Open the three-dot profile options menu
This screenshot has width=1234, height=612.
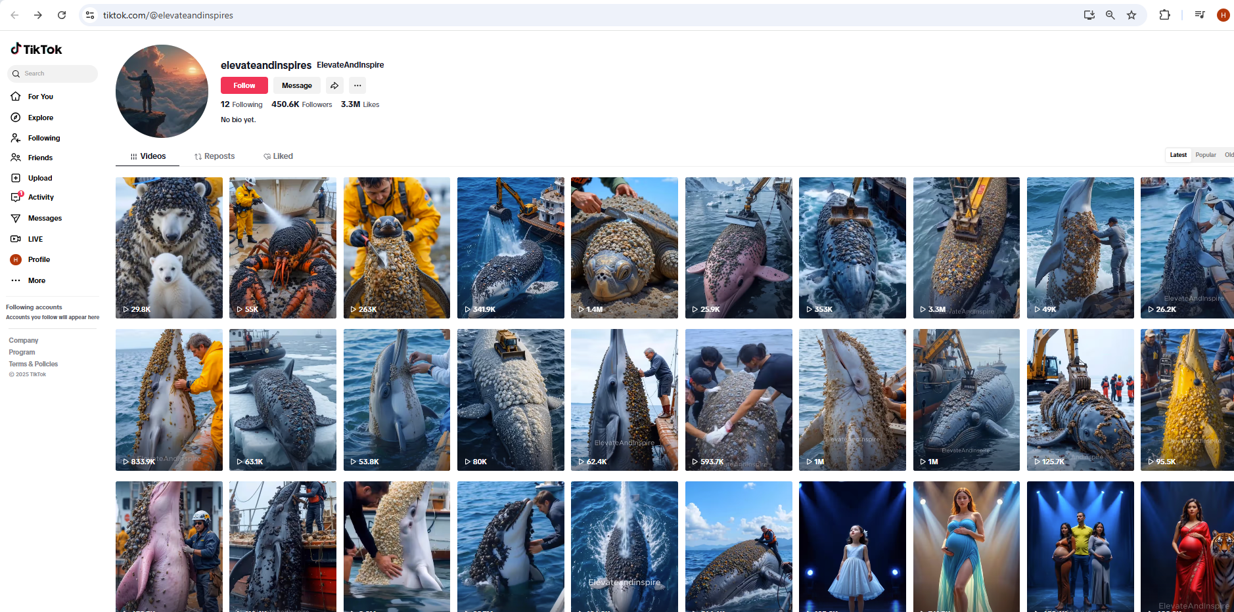[x=357, y=85]
